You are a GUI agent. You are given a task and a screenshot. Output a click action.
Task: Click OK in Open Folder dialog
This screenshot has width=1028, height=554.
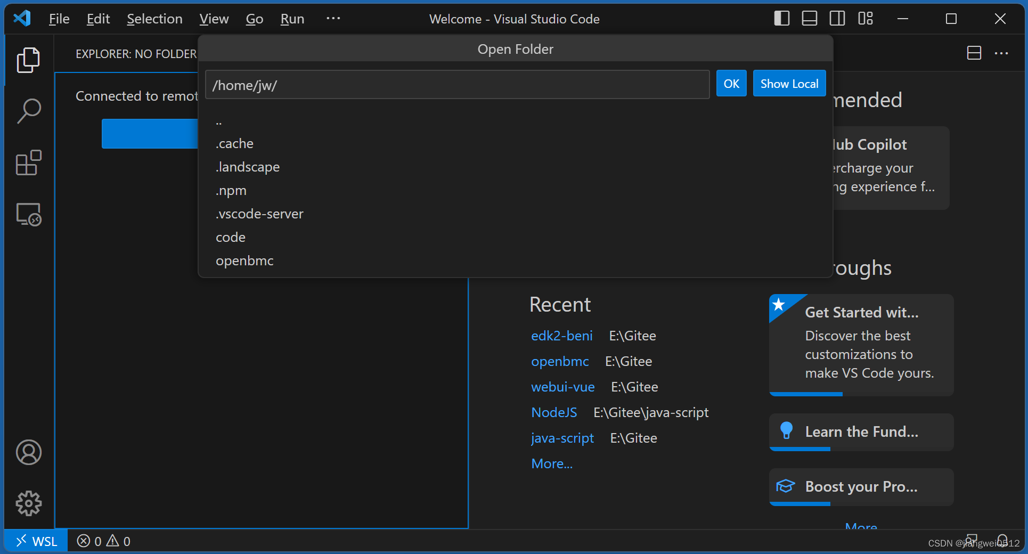[x=731, y=84]
